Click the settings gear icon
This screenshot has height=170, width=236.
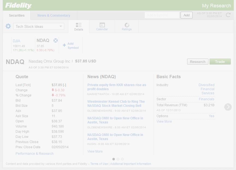[x=8, y=26]
